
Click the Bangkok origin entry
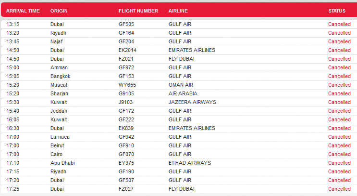61,76
